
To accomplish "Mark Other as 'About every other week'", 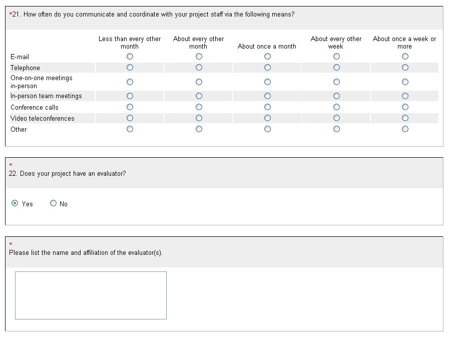I will point(336,129).
